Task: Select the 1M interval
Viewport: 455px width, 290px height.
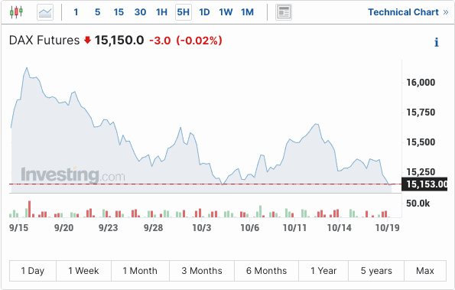Action: 247,12
